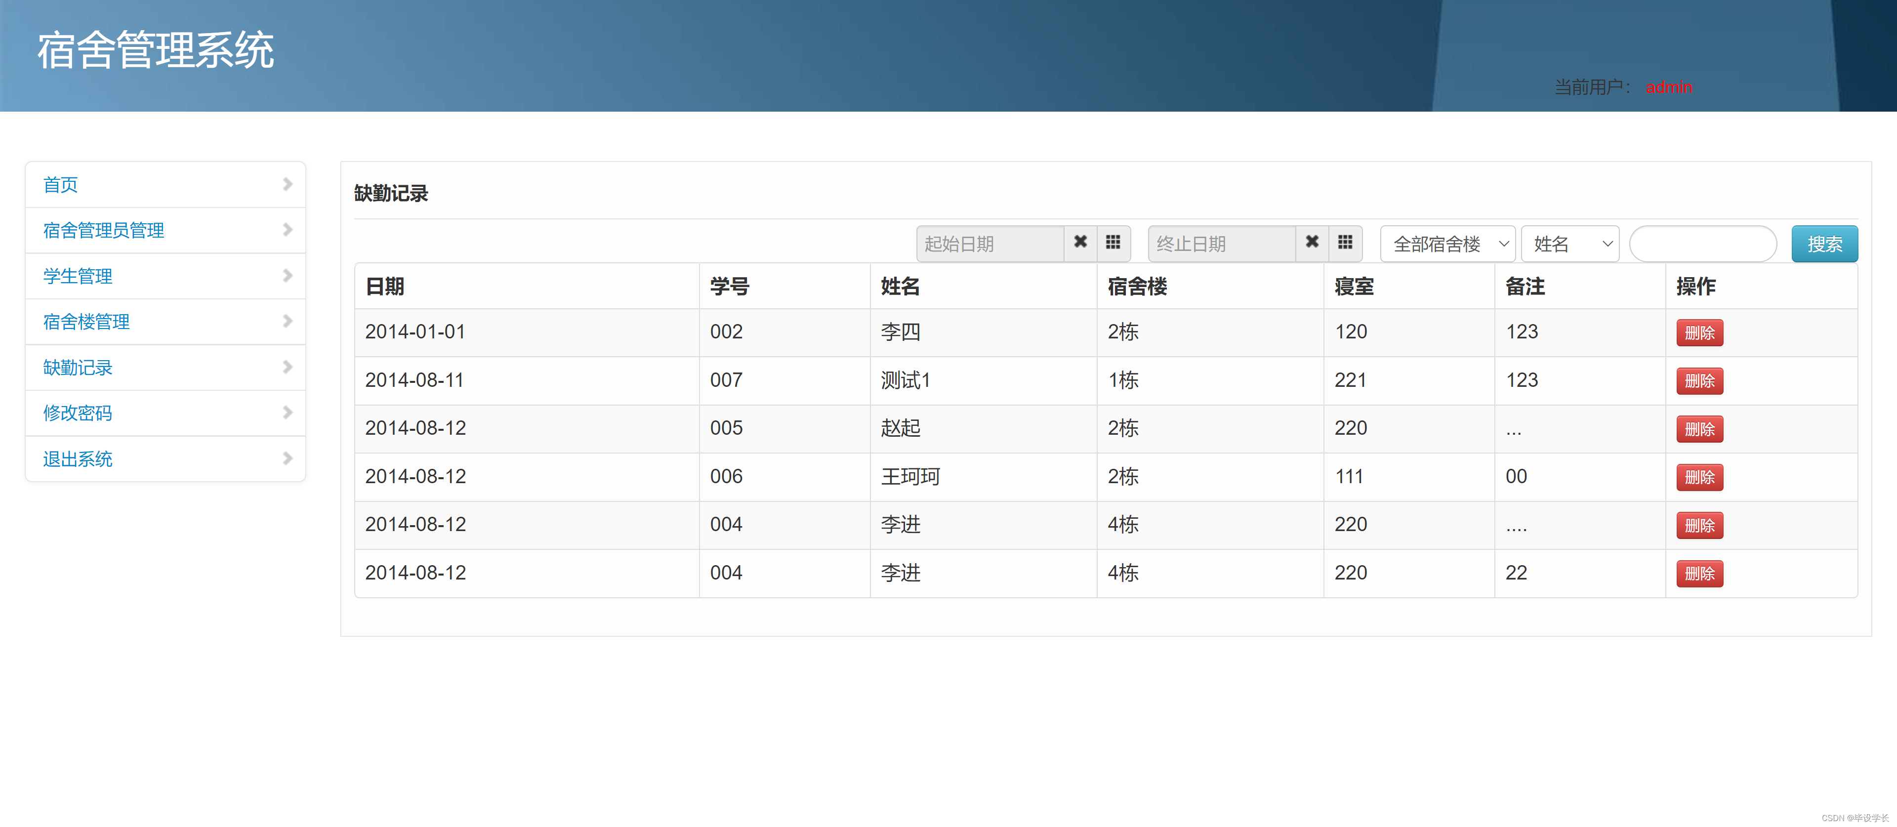Image resolution: width=1897 pixels, height=827 pixels.
Task: Click chevron arrow beside 修改密码
Action: 287,413
